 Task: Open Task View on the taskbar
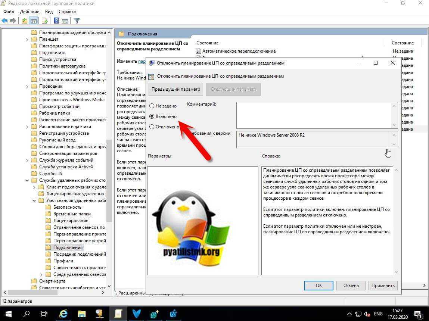(x=44, y=314)
